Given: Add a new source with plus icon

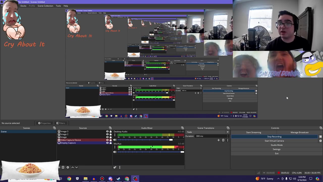Looking at the screenshot, I should pyautogui.click(x=59, y=167).
